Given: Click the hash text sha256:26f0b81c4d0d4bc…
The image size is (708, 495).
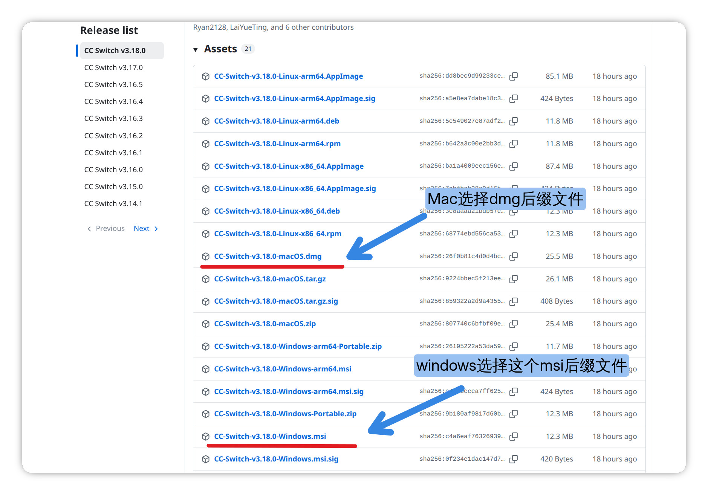Looking at the screenshot, I should pyautogui.click(x=462, y=256).
